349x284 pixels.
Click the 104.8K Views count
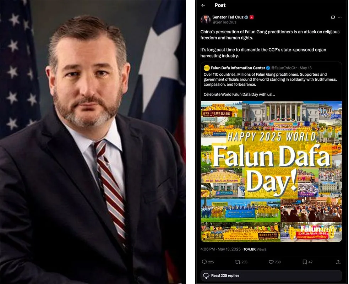[255, 249]
